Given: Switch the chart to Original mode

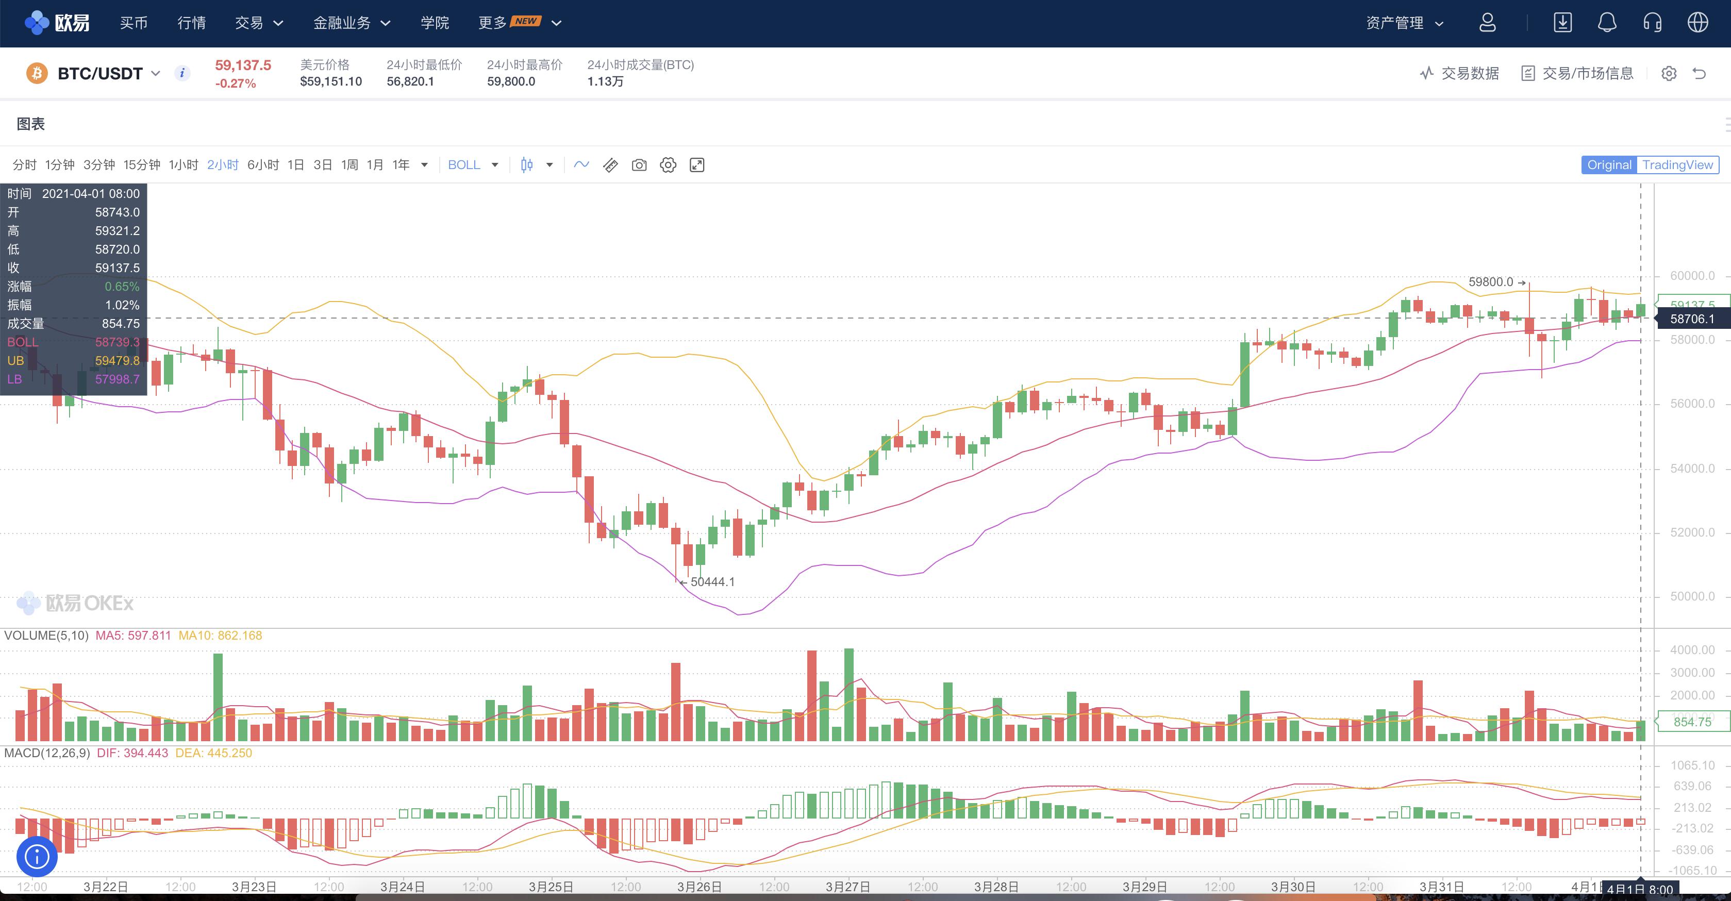Looking at the screenshot, I should tap(1609, 164).
